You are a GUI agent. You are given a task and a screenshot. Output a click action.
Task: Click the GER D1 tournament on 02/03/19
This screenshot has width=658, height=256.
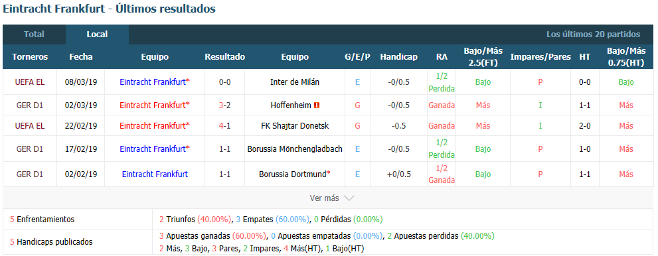click(x=30, y=105)
